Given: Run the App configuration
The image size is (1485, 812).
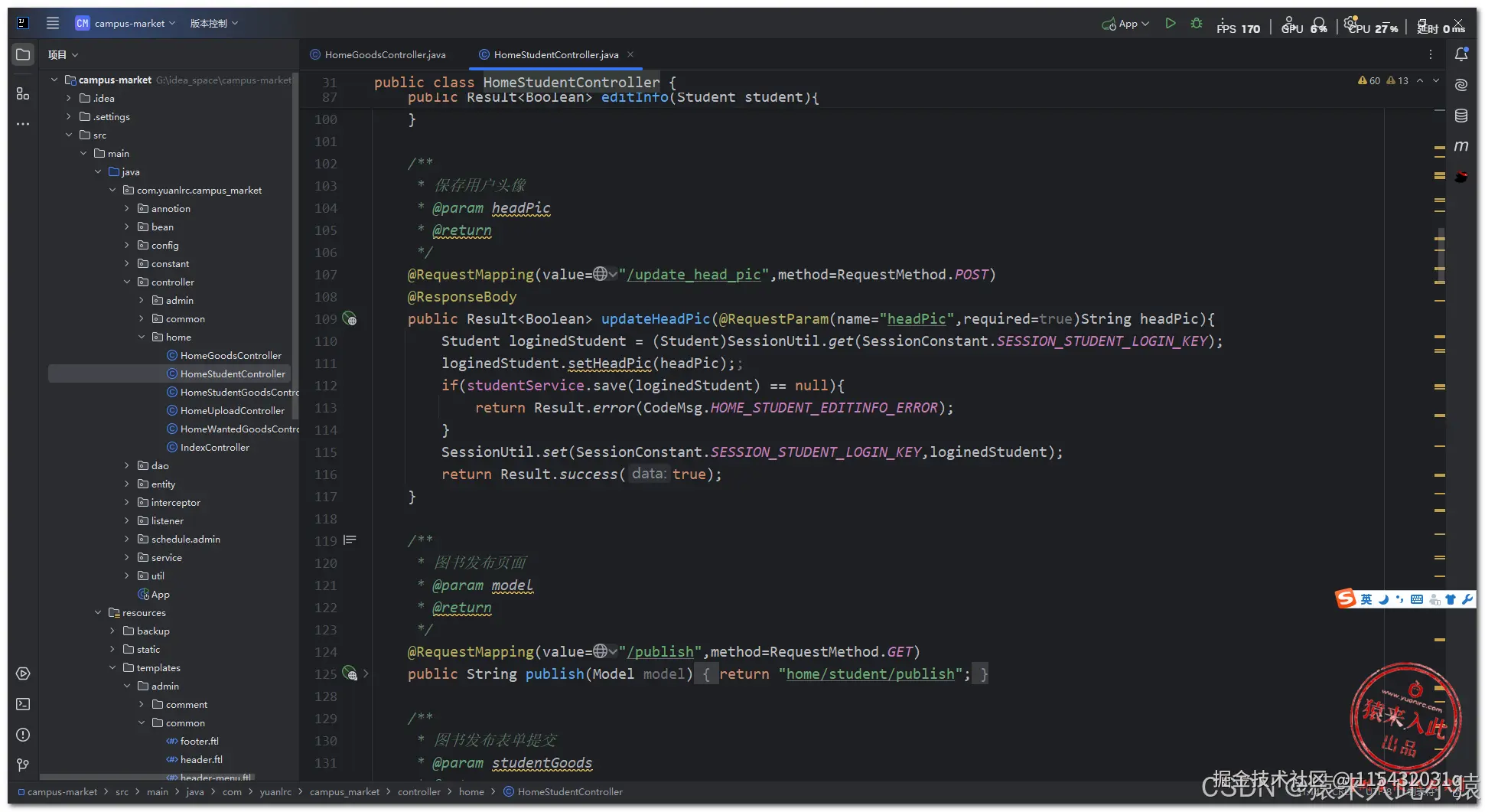Looking at the screenshot, I should 1171,24.
